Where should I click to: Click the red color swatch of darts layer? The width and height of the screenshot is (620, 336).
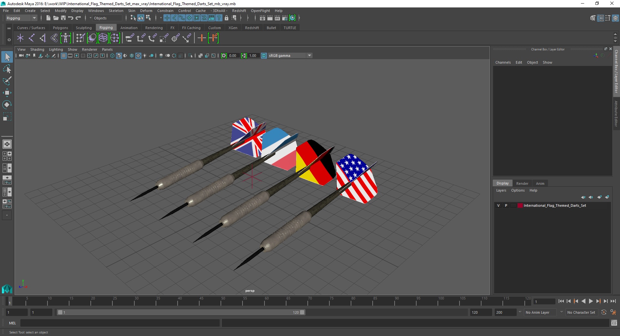(520, 205)
